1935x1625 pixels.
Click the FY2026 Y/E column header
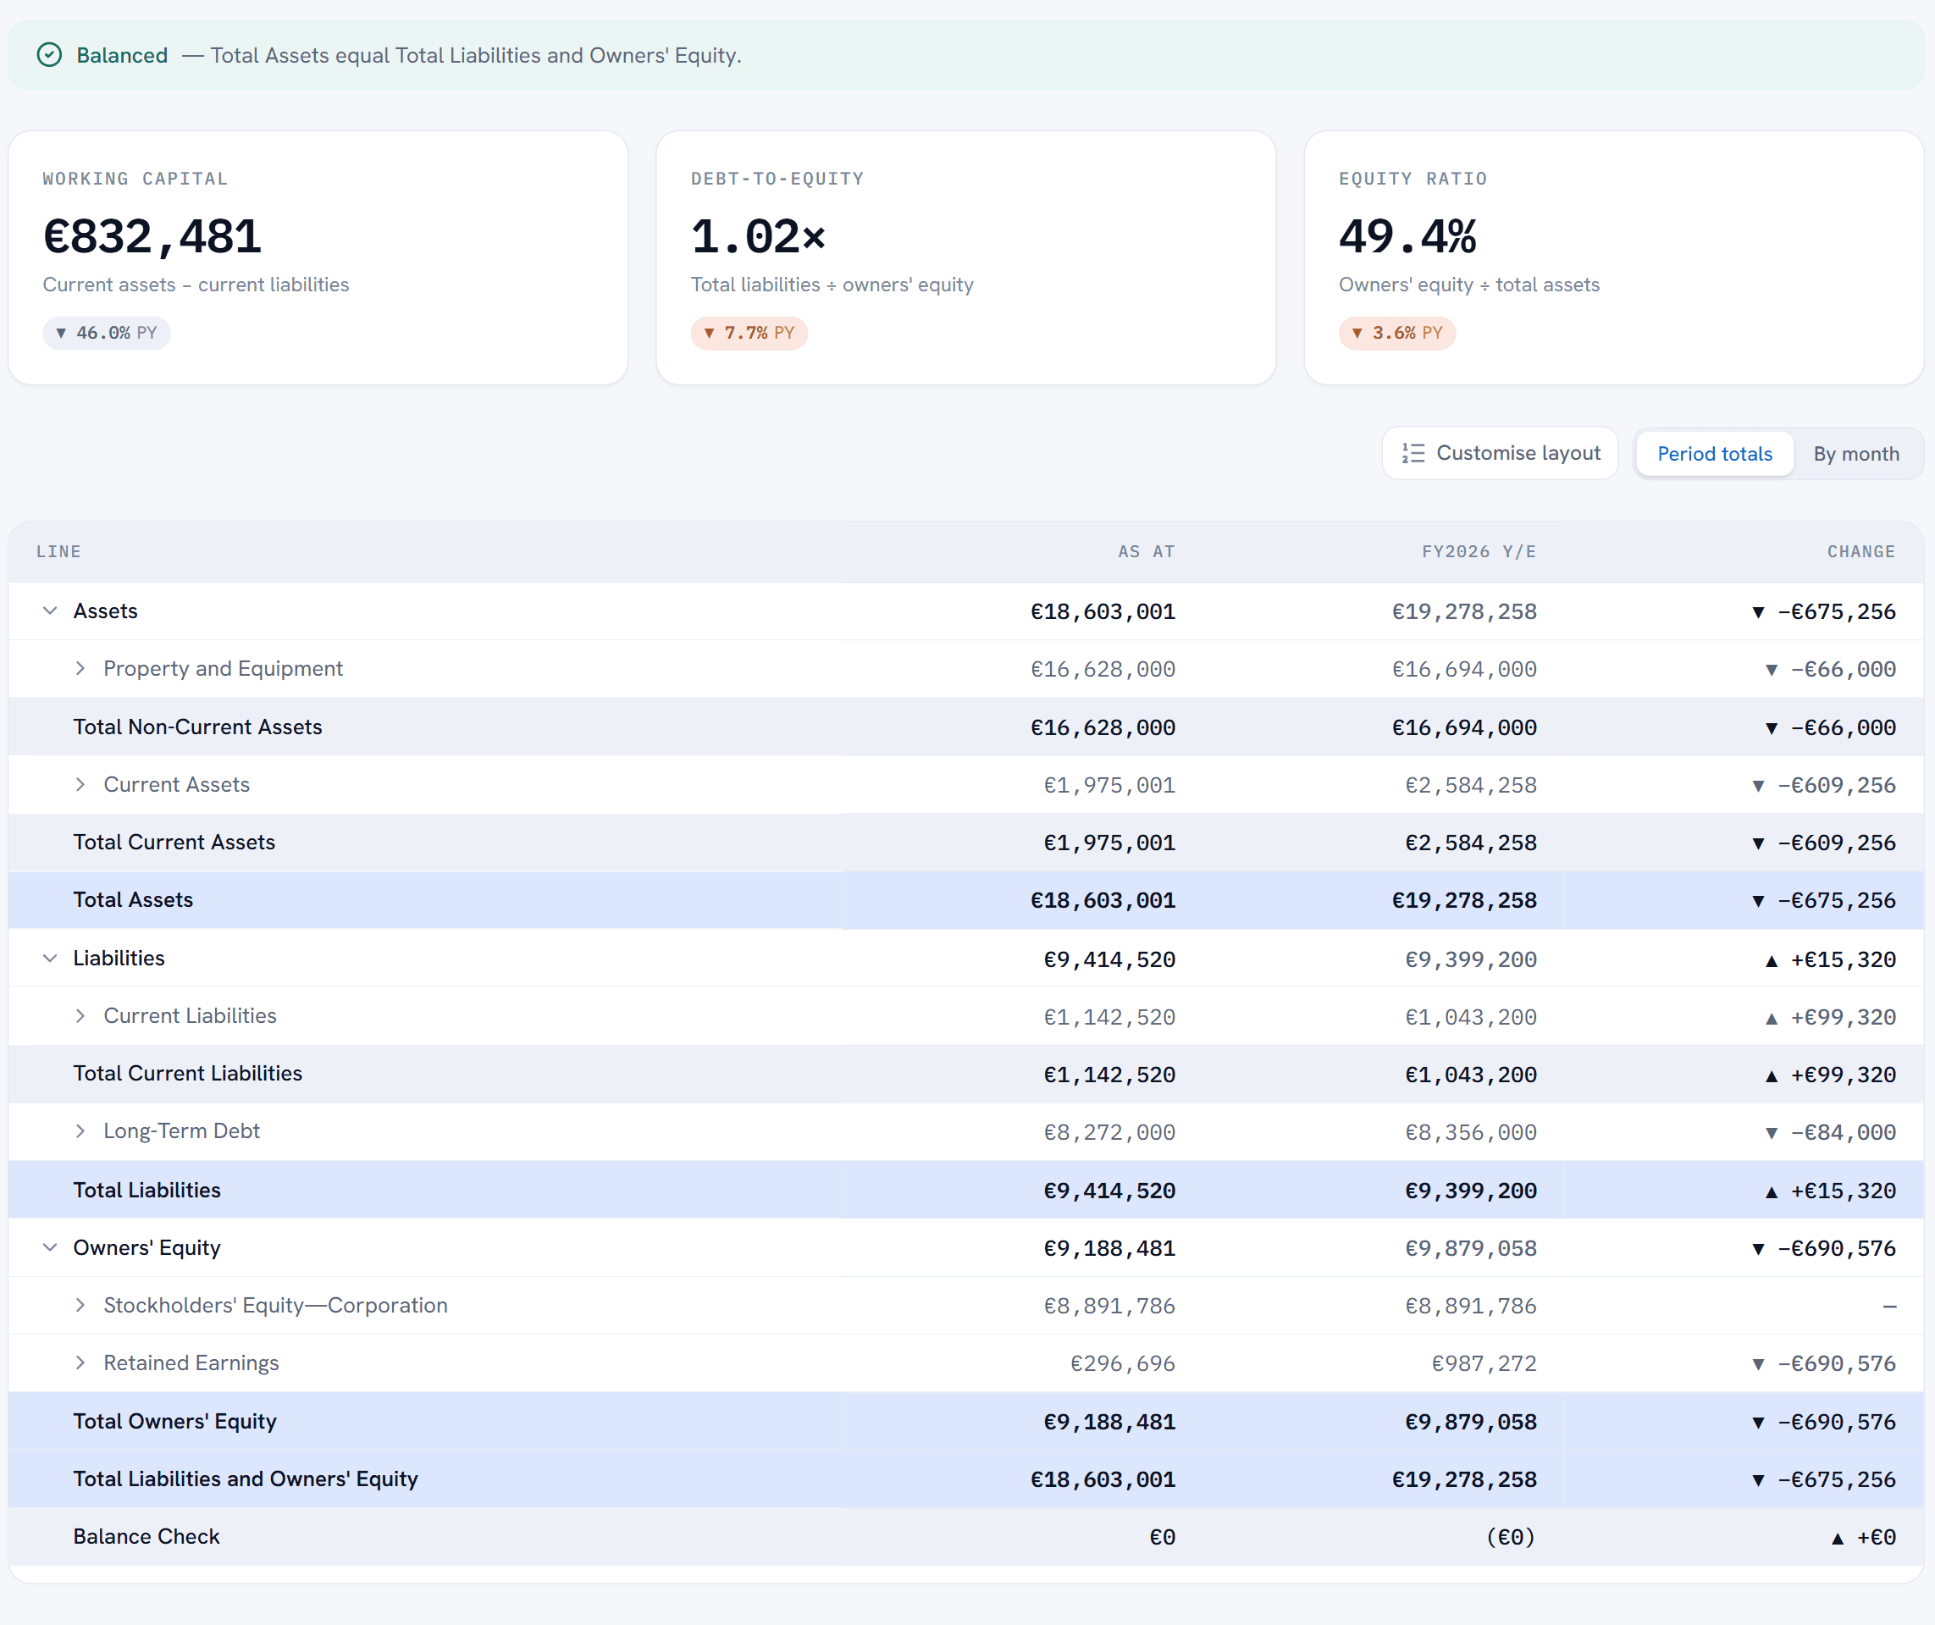click(1479, 552)
